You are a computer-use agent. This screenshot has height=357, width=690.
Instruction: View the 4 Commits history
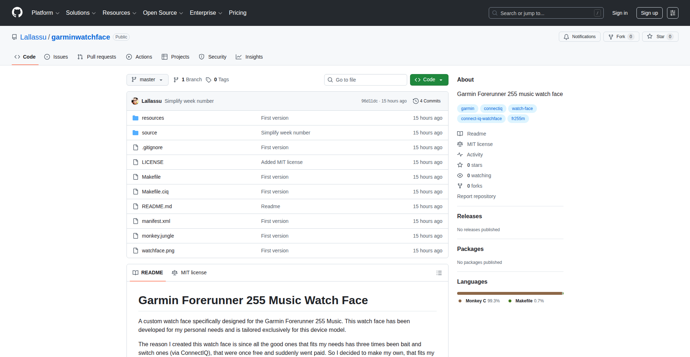(427, 101)
